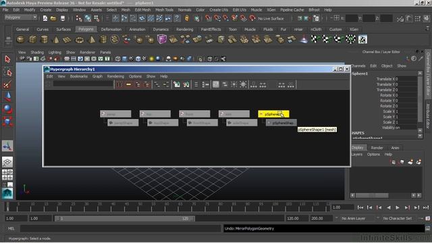Click the Input and Output Connections Hypergraph icon

pyautogui.click(x=166, y=84)
